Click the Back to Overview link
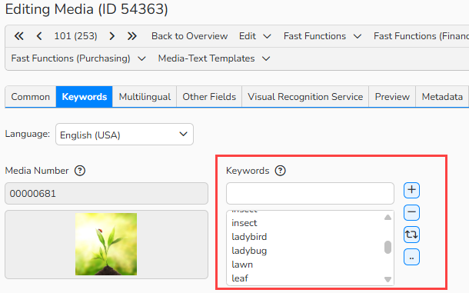The image size is (469, 293). pos(190,36)
